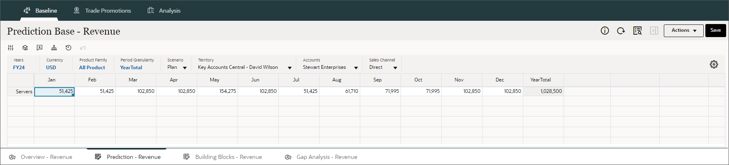Select the Dec cell 102,850

[x=502, y=91]
